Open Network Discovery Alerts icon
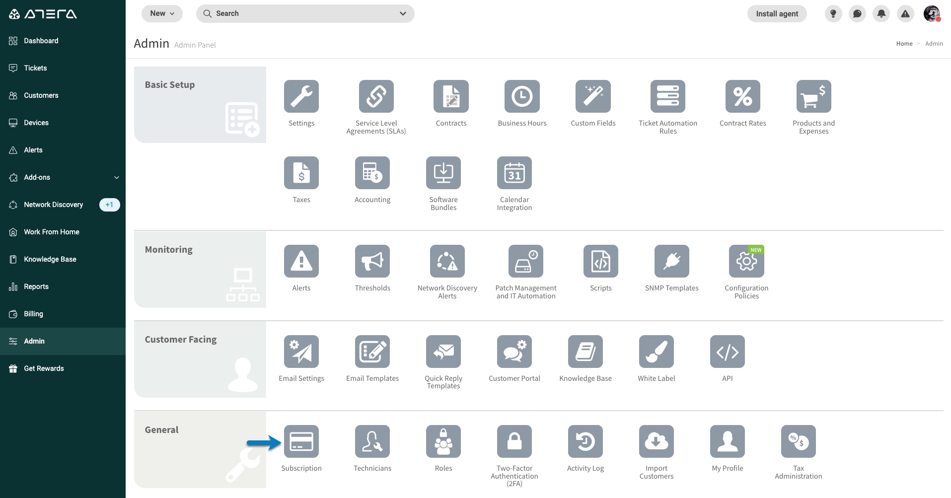Screen dimensions: 951x498 [447, 261]
